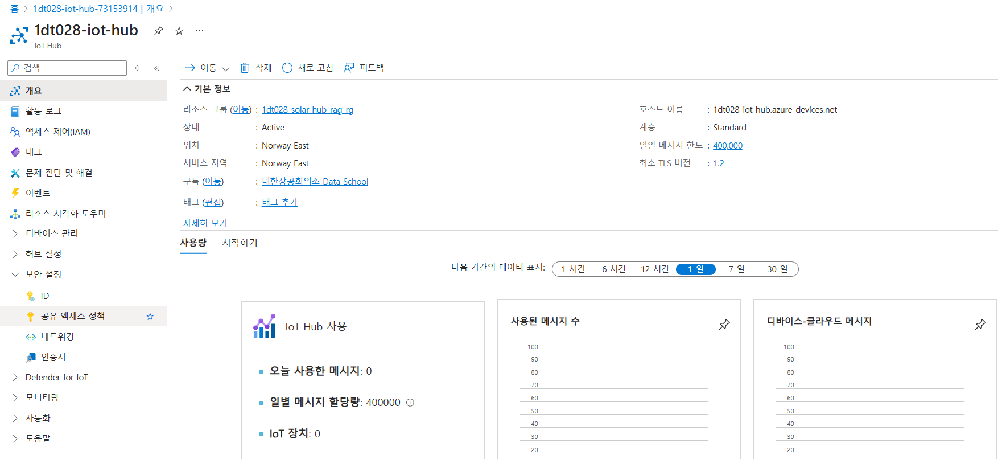Switch to the 사용량 tab
Screen dimensions: 998x459
193,243
